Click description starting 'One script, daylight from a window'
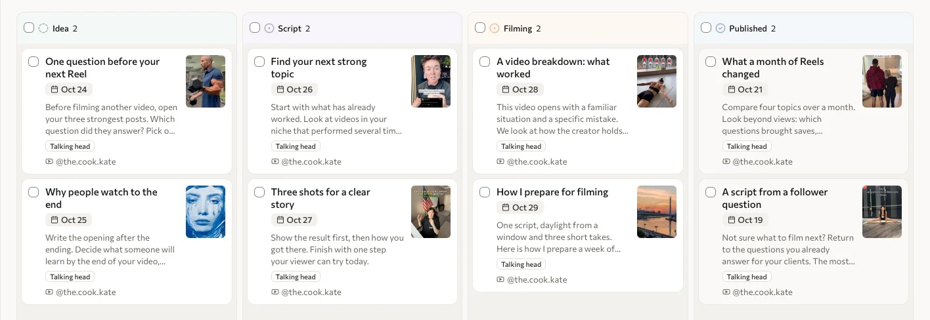 pos(559,237)
